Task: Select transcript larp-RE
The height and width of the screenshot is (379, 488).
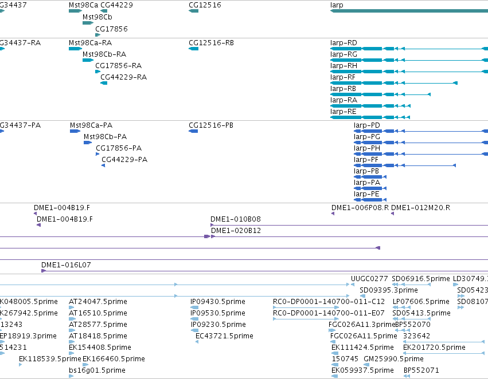Action: (x=343, y=112)
